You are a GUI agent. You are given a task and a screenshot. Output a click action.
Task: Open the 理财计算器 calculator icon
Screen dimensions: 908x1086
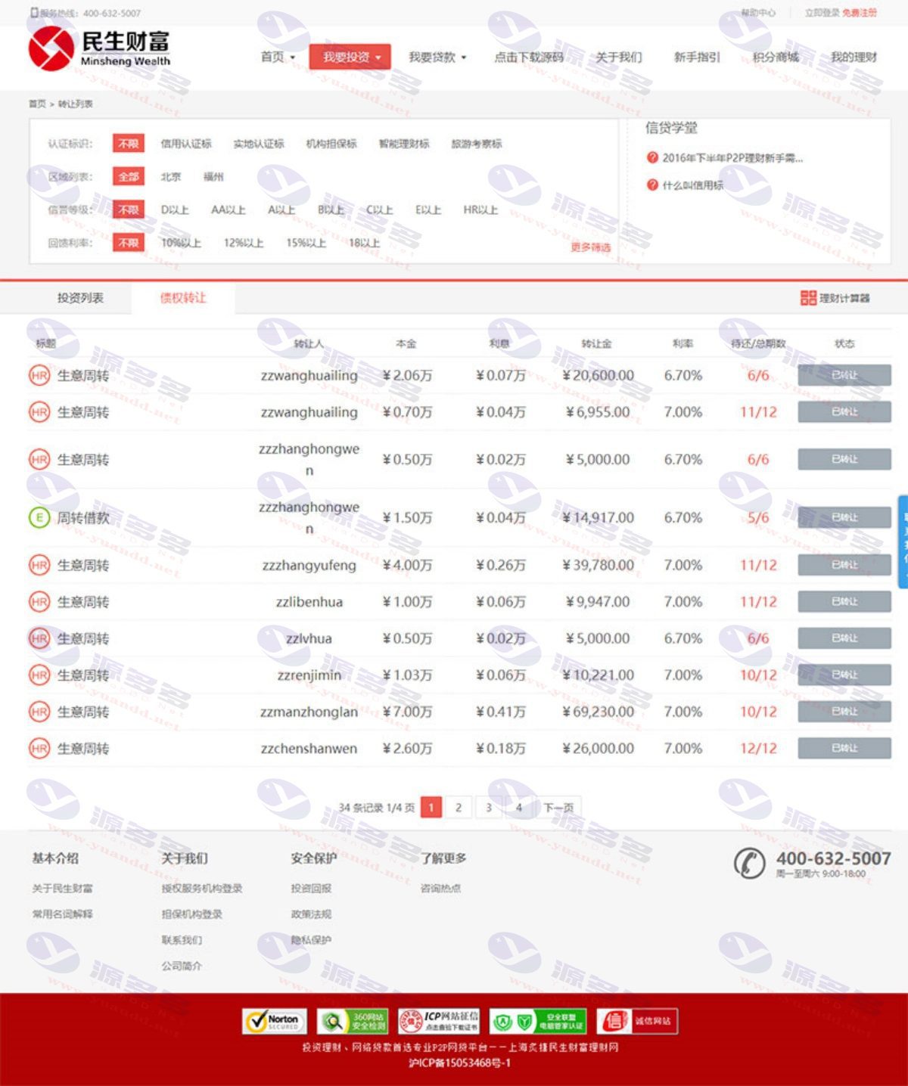(808, 298)
